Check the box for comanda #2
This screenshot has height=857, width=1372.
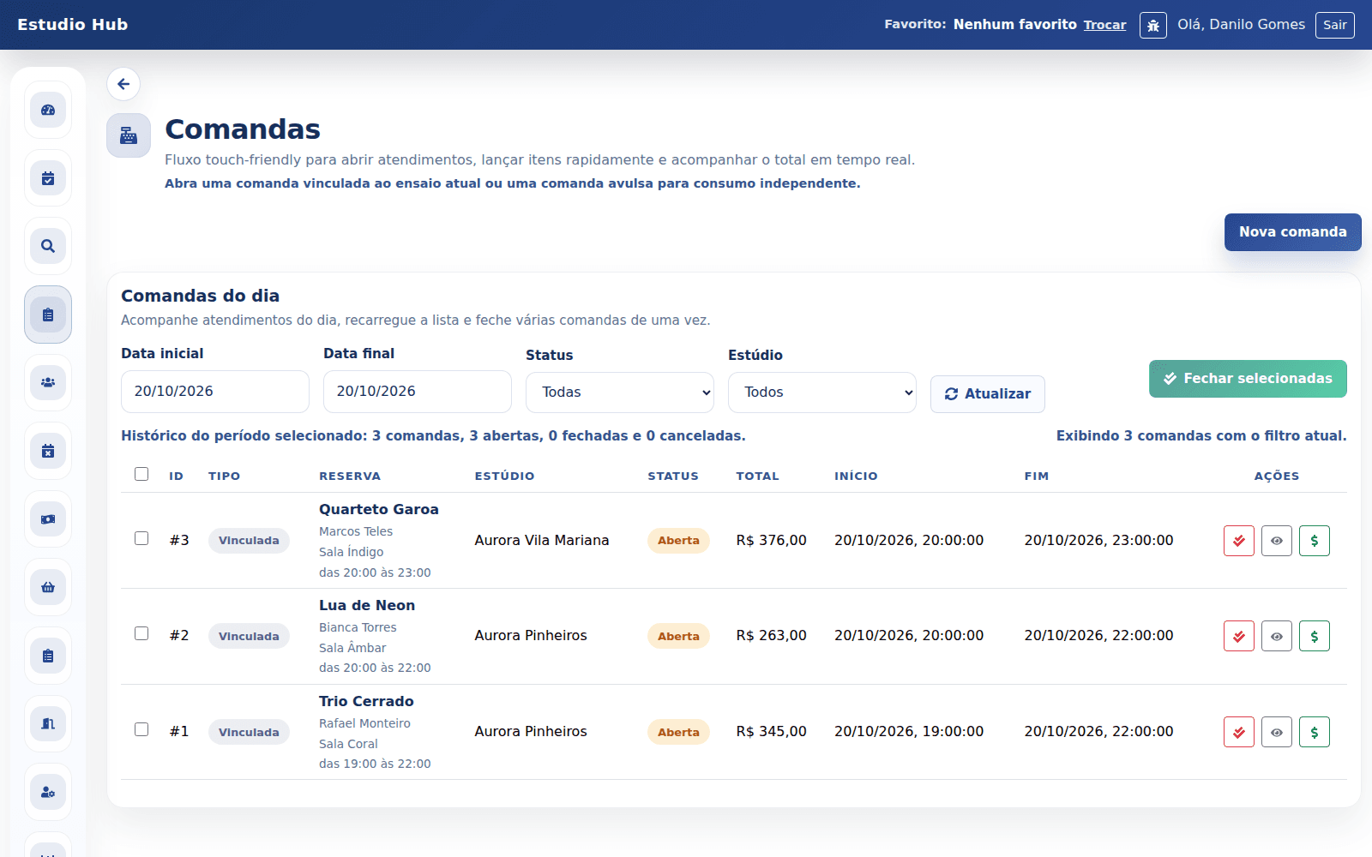click(x=141, y=633)
